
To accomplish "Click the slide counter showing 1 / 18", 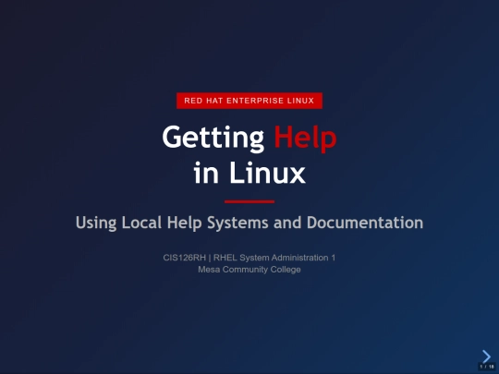I will click(487, 367).
